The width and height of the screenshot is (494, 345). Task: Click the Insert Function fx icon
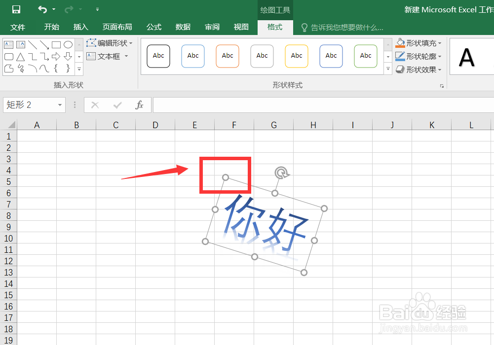140,105
